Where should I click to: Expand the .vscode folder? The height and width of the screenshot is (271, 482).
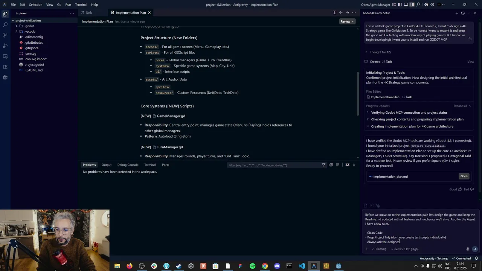17,32
